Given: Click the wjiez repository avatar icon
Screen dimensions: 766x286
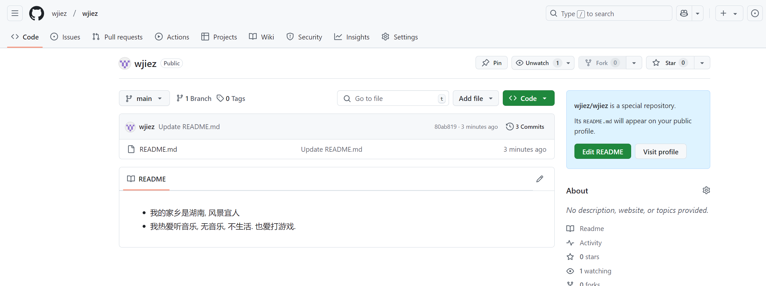Looking at the screenshot, I should point(125,63).
